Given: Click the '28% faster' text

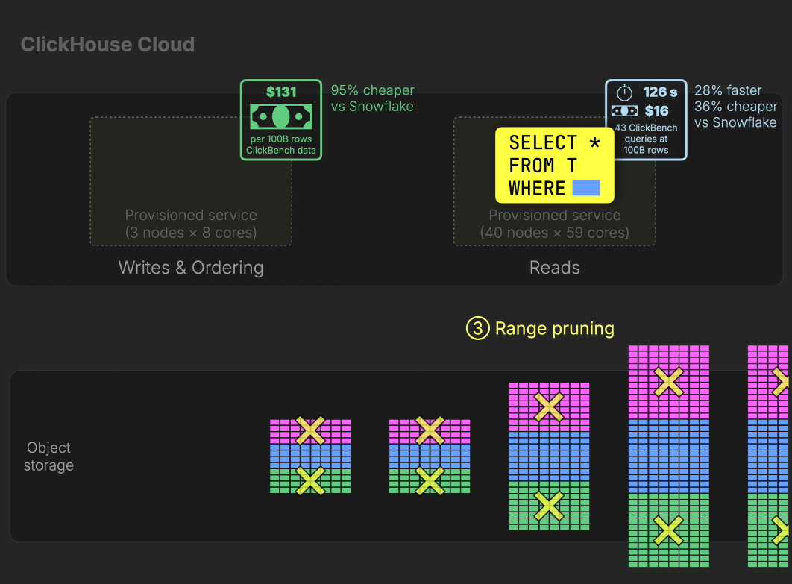Looking at the screenshot, I should [x=728, y=90].
